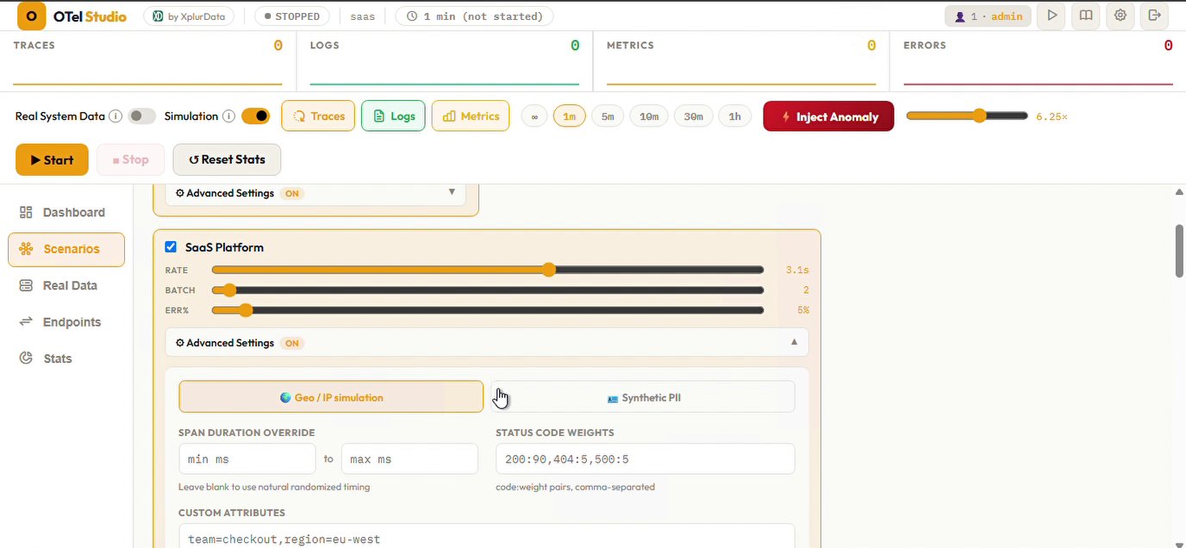Click info icon next to Real System Data
Screen dimensions: 1186x548
pyautogui.click(x=115, y=116)
